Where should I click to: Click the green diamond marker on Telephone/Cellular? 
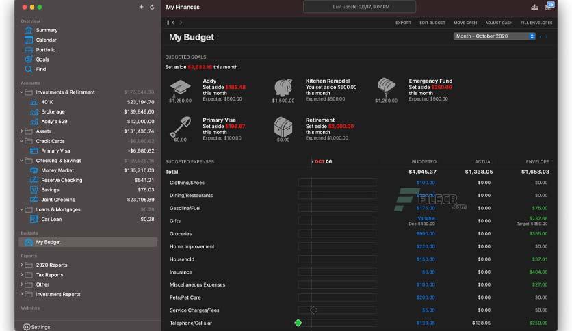coord(298,323)
